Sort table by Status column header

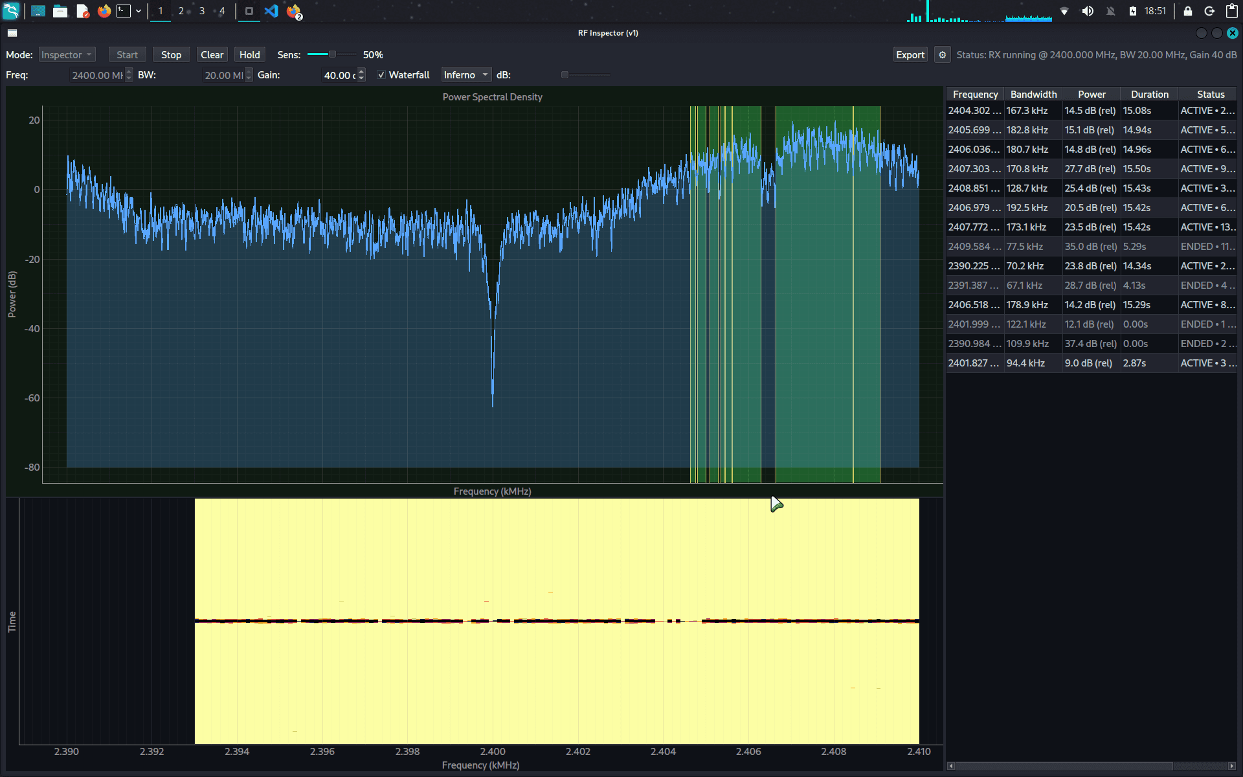pyautogui.click(x=1208, y=95)
